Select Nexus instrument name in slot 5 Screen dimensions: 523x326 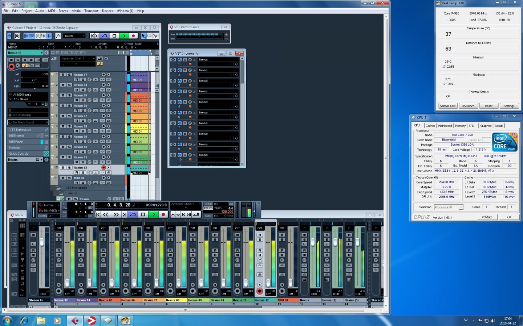tap(218, 102)
